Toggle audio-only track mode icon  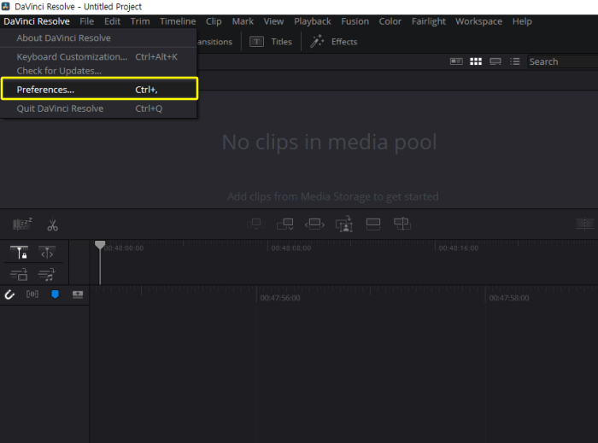click(47, 274)
